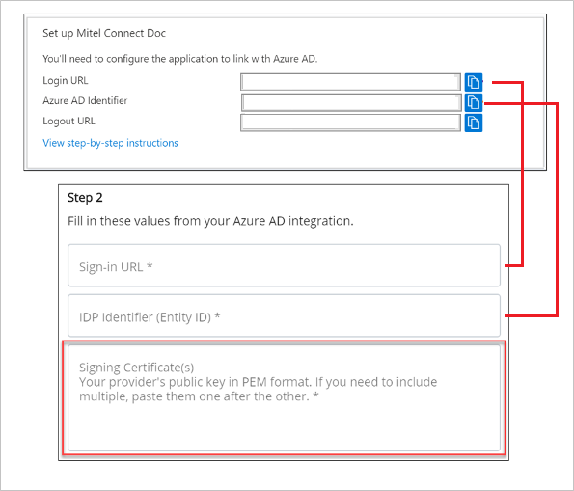Click the 'Login URL' label
Viewport: 574px width, 491px height.
click(66, 81)
